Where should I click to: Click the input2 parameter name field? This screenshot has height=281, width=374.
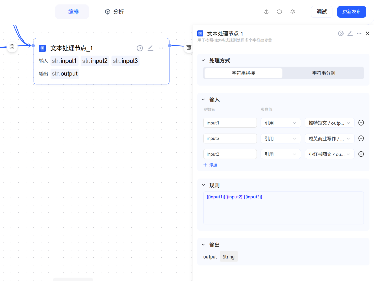pos(230,138)
